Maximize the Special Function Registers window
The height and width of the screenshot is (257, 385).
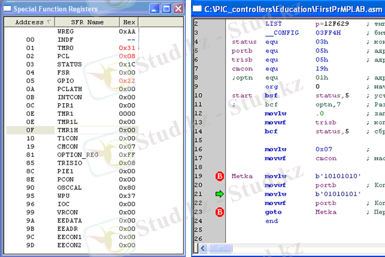pyautogui.click(x=166, y=9)
